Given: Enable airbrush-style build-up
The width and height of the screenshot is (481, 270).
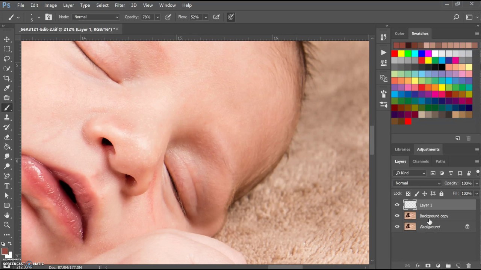Looking at the screenshot, I should coord(216,17).
